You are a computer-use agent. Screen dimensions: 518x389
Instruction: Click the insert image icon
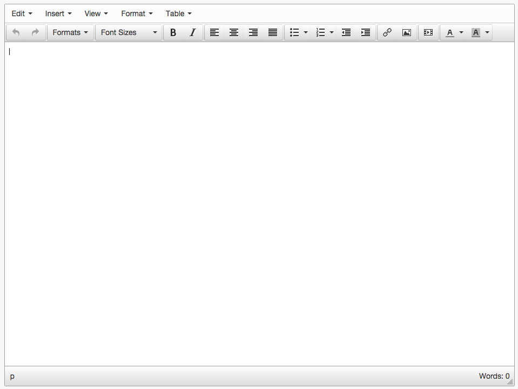(407, 32)
